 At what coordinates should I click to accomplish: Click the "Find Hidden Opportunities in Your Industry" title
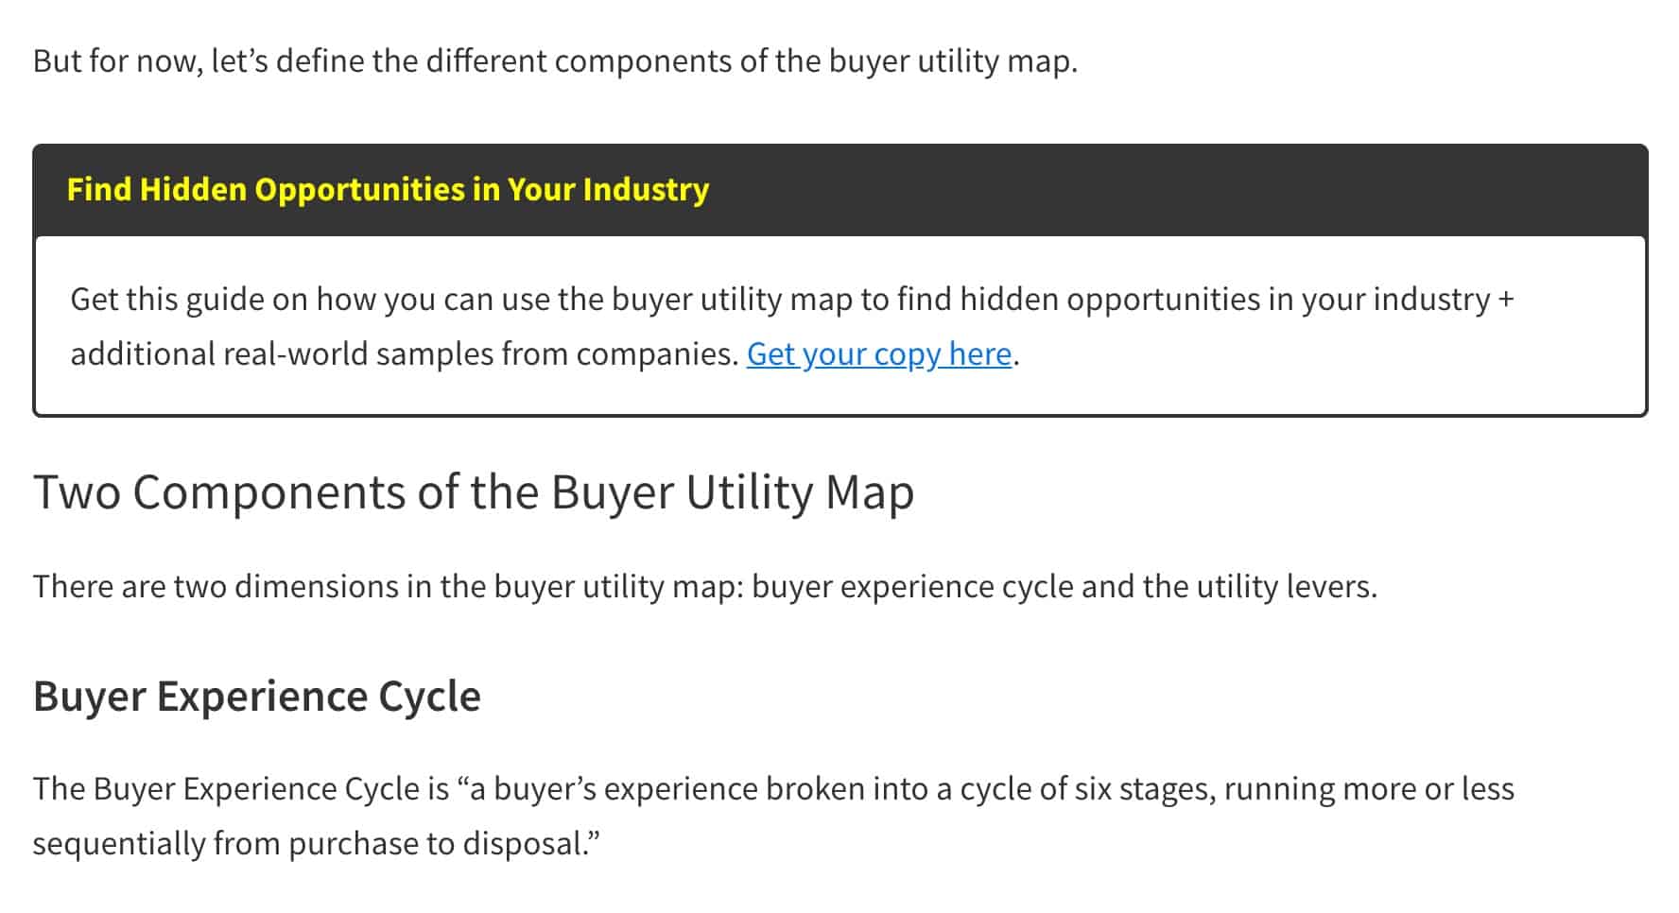pyautogui.click(x=388, y=189)
